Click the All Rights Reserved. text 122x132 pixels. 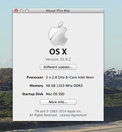(44, 115)
